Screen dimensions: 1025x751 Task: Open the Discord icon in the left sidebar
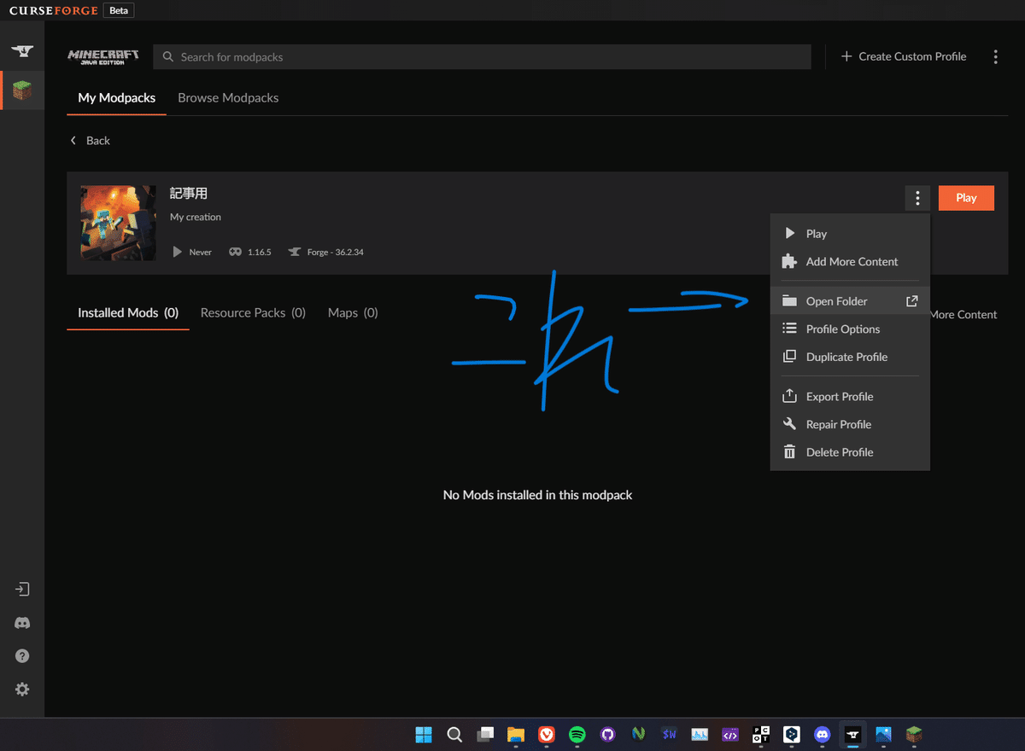[21, 623]
